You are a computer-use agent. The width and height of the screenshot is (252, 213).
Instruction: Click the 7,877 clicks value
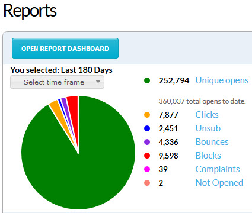click(168, 115)
